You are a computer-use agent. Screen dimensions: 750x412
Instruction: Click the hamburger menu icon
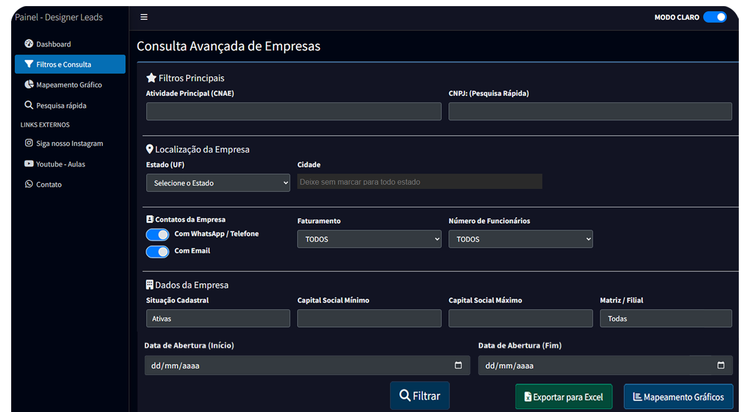[144, 17]
